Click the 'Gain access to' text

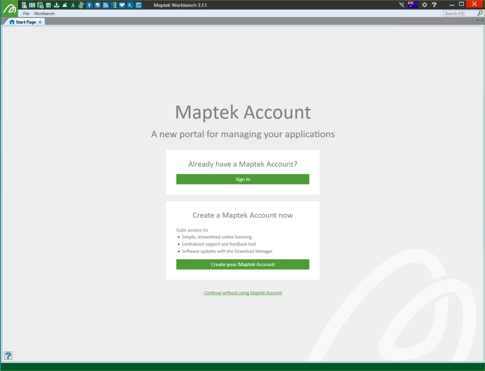tap(192, 230)
